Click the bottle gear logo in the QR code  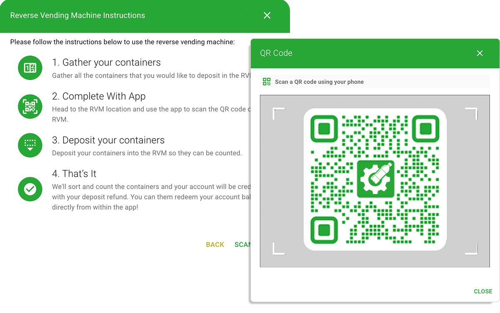(375, 179)
